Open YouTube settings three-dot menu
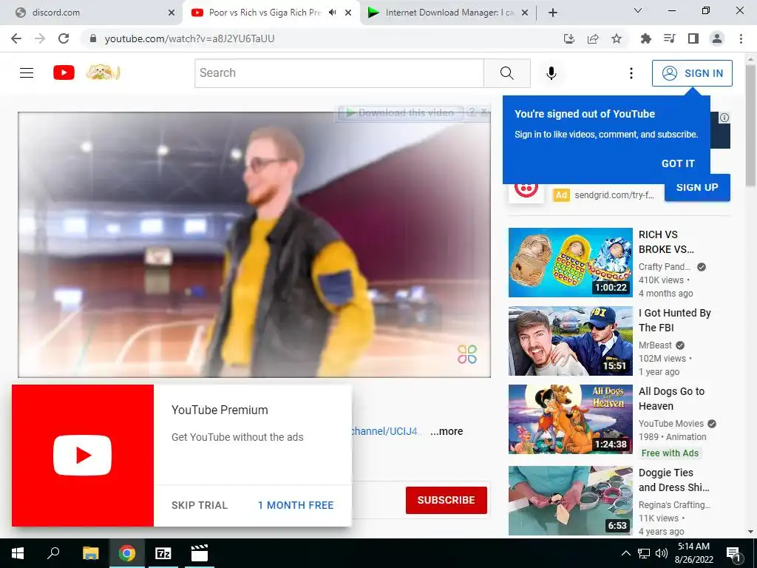The height and width of the screenshot is (568, 757). pos(631,73)
